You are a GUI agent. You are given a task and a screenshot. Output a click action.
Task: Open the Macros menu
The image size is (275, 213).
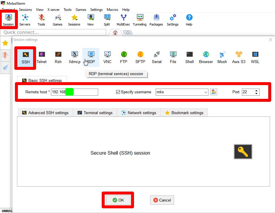point(112,9)
